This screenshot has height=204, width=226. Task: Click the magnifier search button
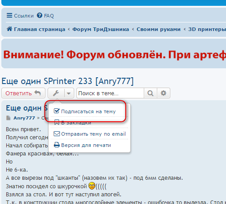151,93
